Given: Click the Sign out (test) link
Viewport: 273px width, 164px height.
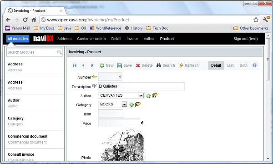Looking at the screenshot, I should point(246,39).
